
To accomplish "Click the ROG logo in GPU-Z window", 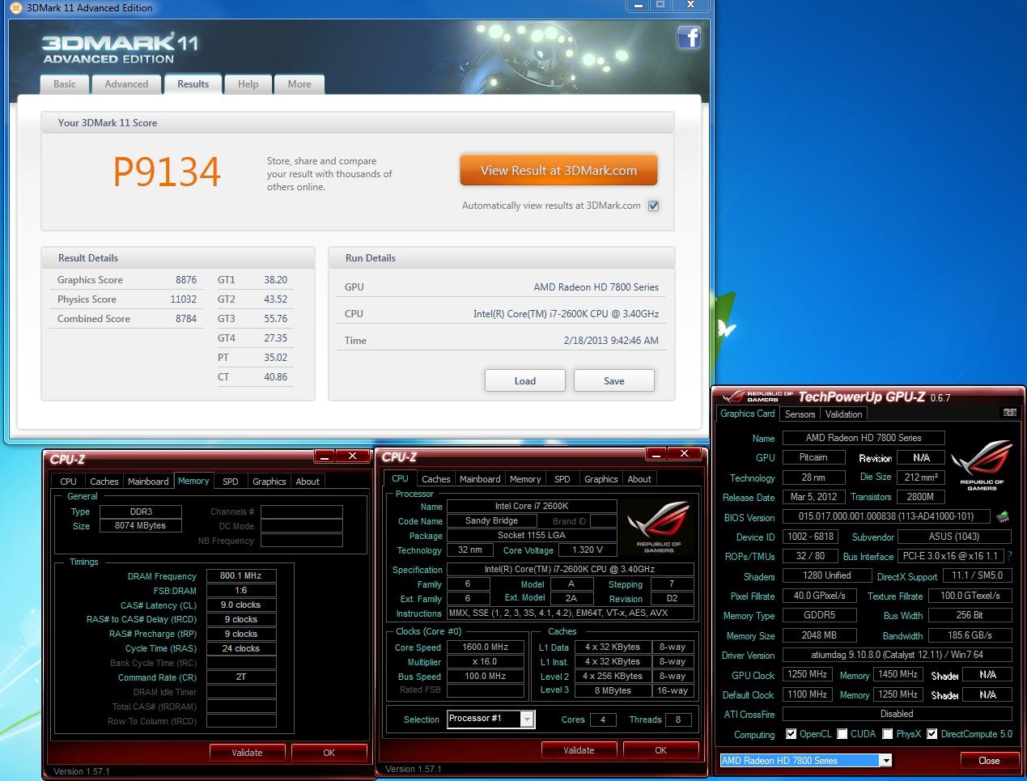I will click(x=981, y=465).
